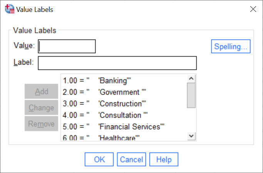Image resolution: width=263 pixels, height=173 pixels.
Task: Select the 4.00 Consultation entry
Action: tap(124, 115)
